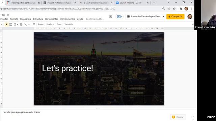Select the line tool
The height and width of the screenshot is (121, 216).
click(26, 25)
